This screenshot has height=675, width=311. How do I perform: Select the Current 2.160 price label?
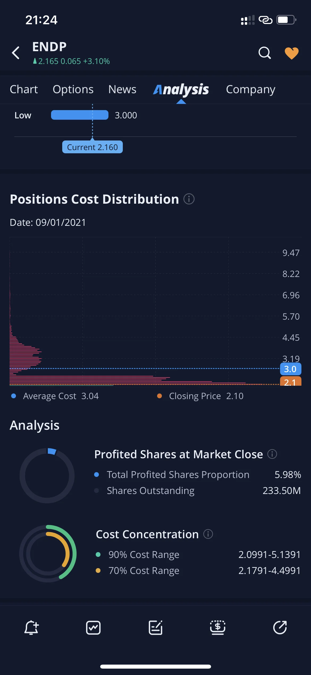point(93,147)
